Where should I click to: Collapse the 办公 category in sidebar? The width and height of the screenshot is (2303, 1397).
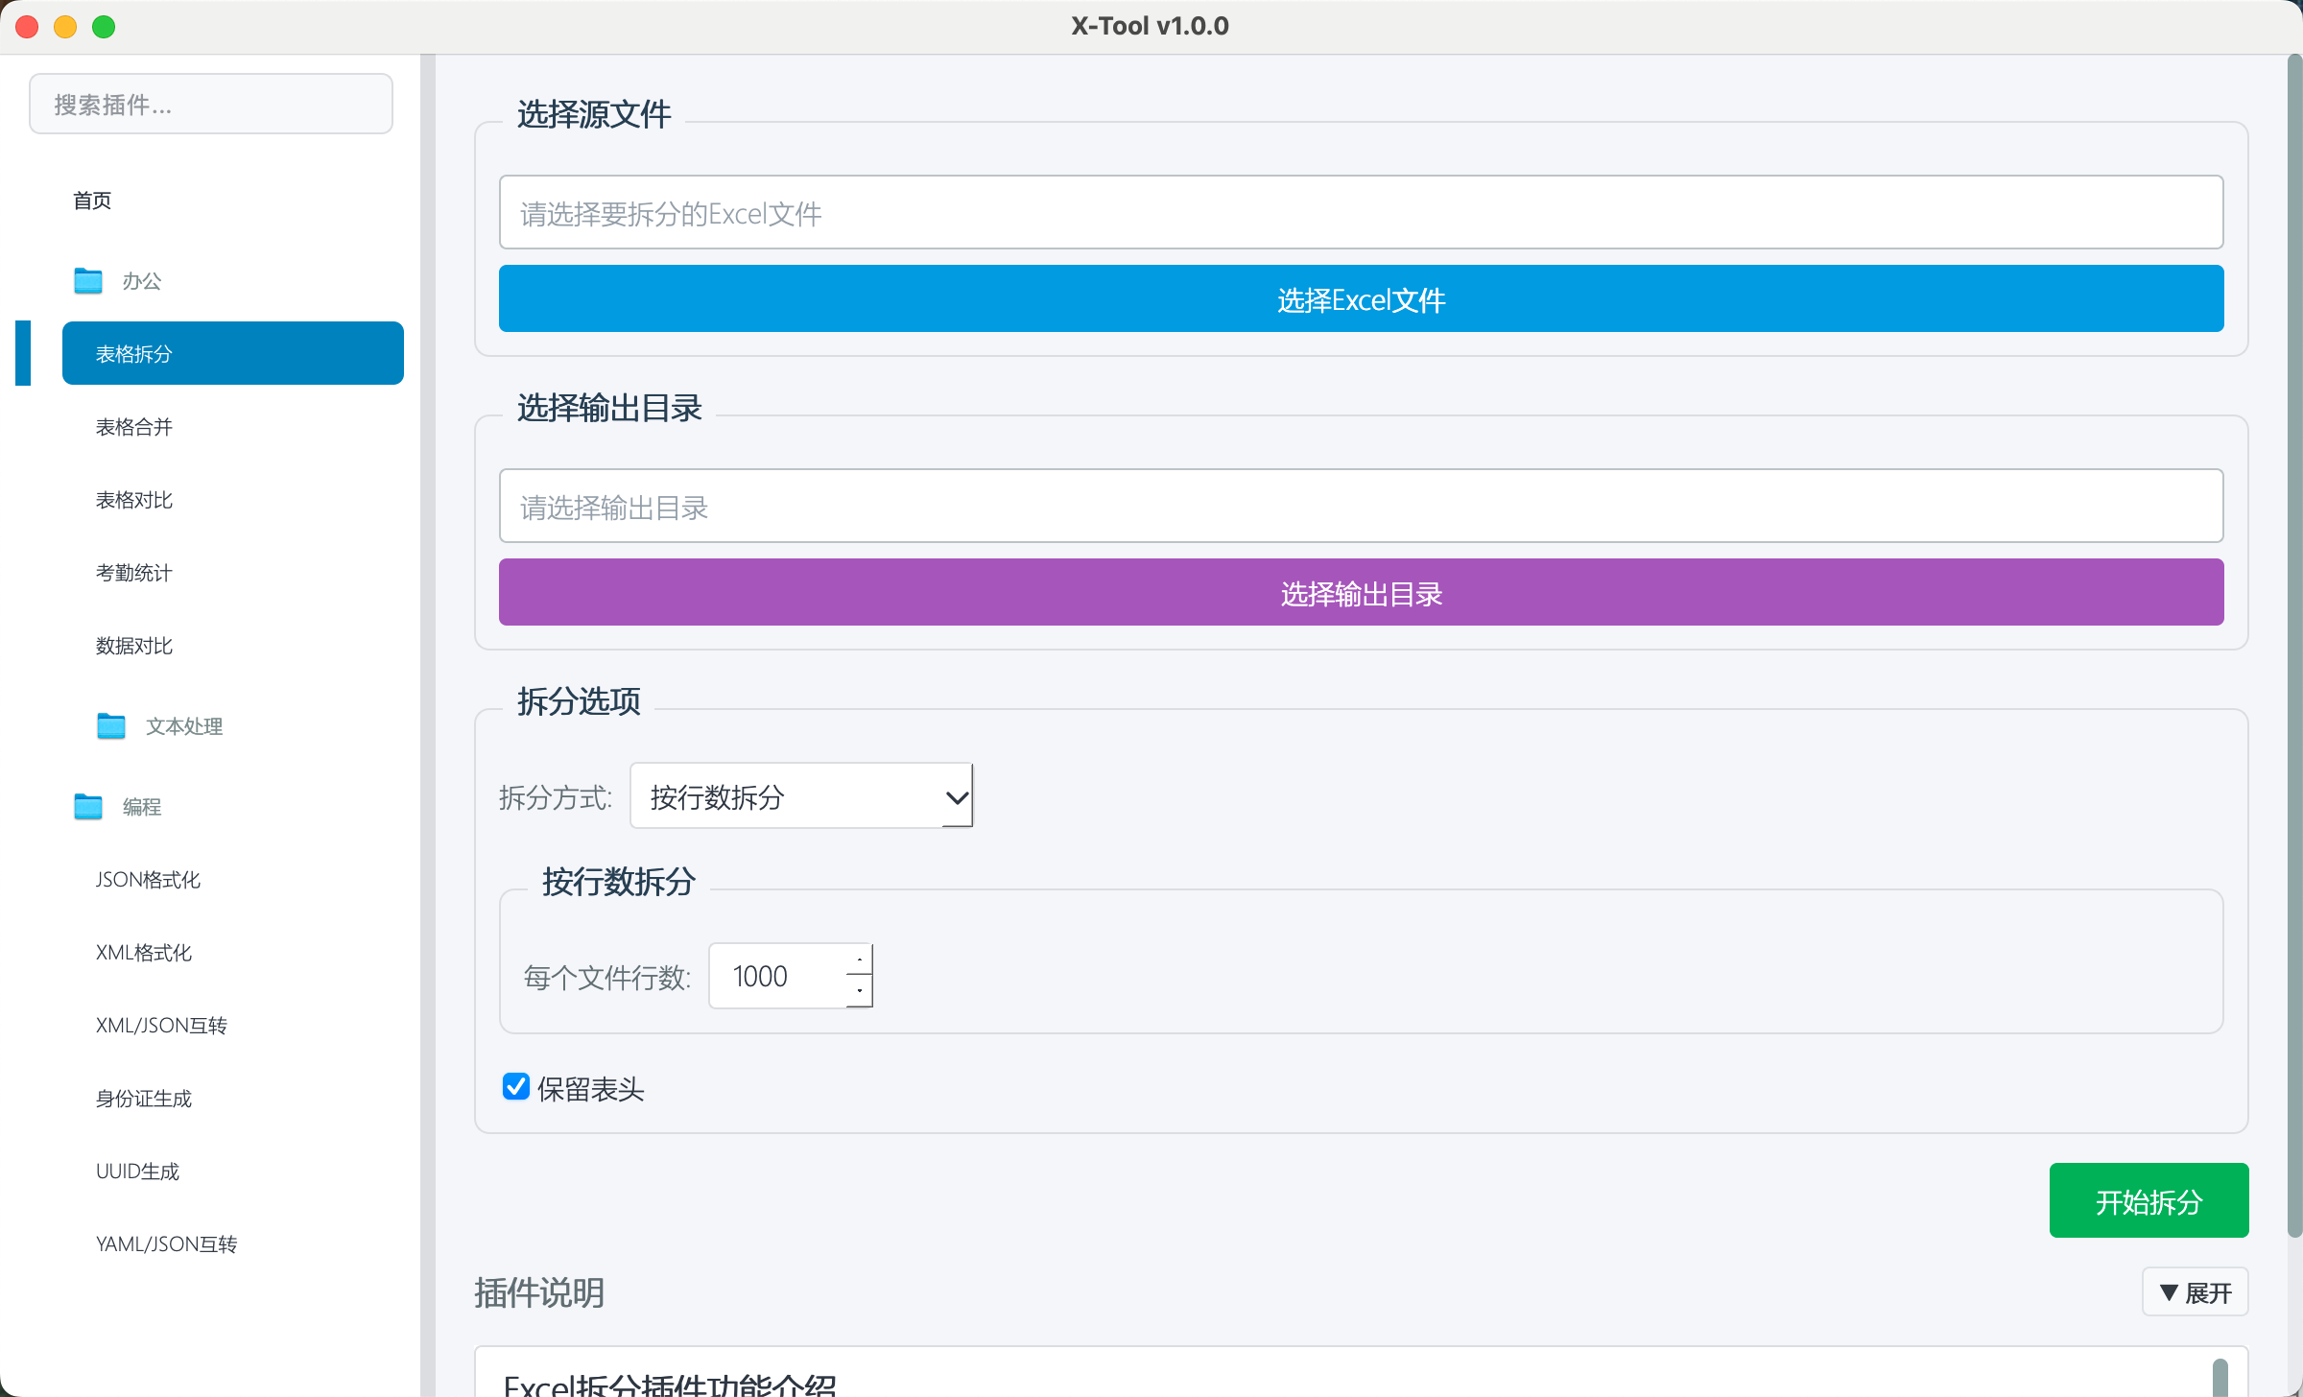tap(142, 281)
